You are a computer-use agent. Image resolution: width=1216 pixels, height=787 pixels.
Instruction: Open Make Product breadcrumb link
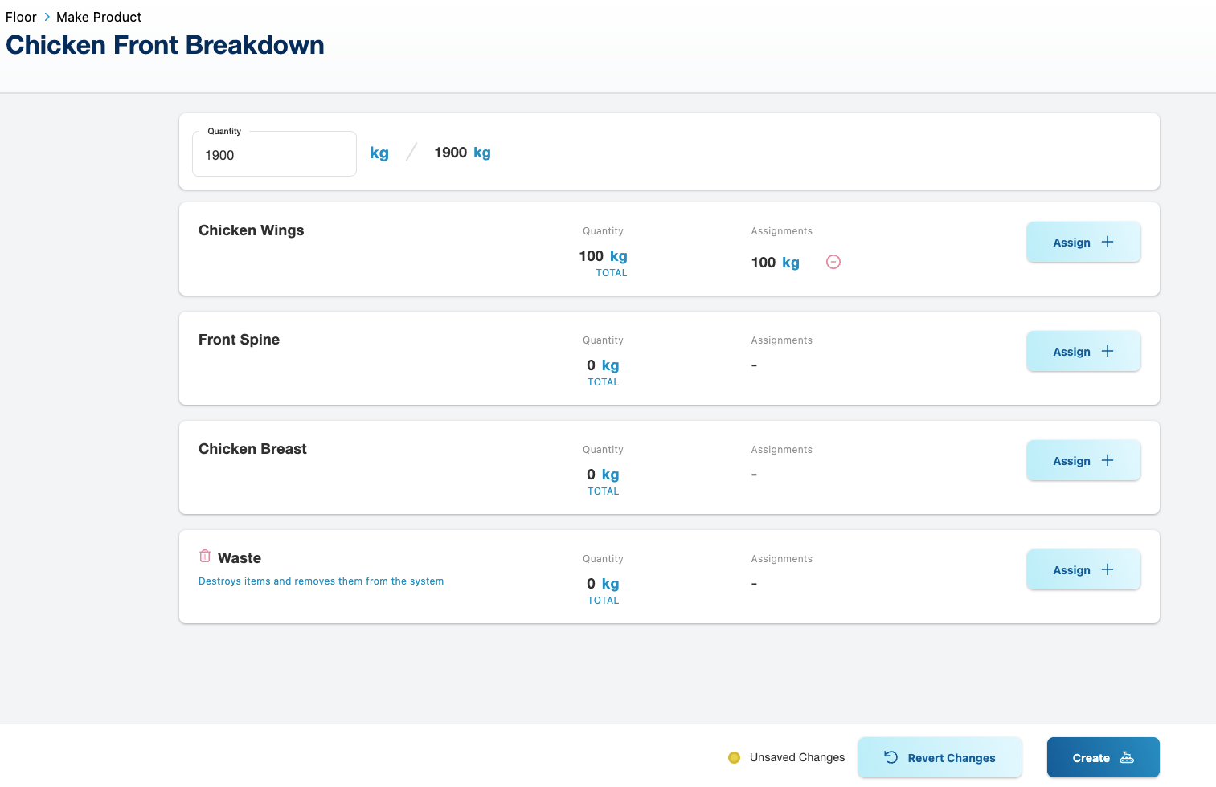tap(99, 17)
